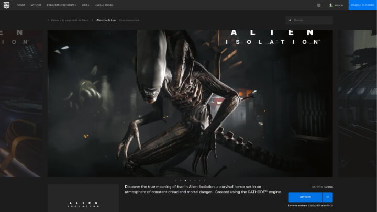The height and width of the screenshot is (212, 377).
Task: Open the Ayuda menu item
Action: [85, 5]
